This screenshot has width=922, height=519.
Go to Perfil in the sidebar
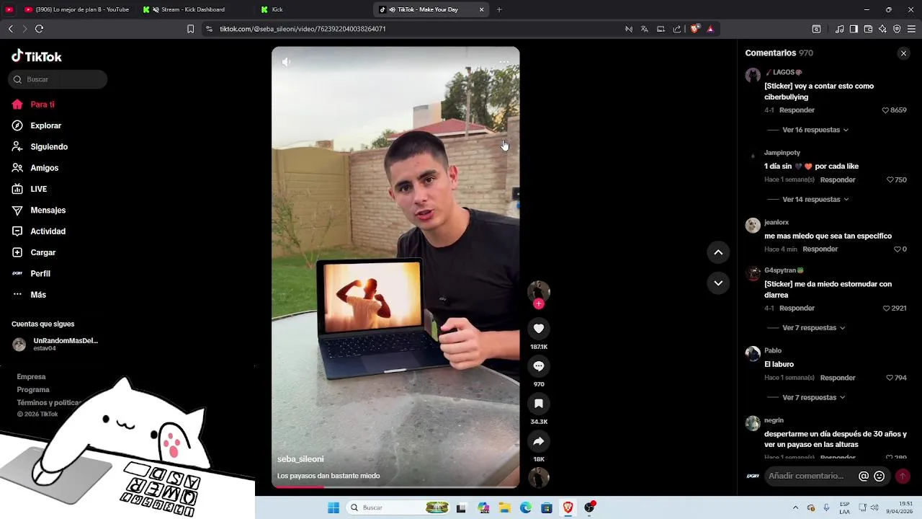tap(31, 274)
